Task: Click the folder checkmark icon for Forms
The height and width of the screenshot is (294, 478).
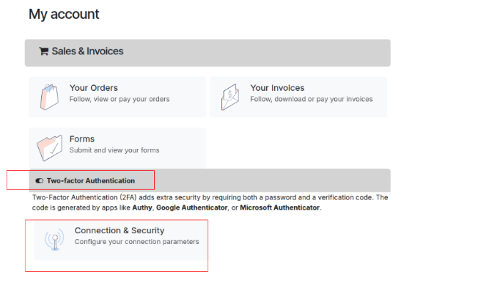Action: [49, 147]
